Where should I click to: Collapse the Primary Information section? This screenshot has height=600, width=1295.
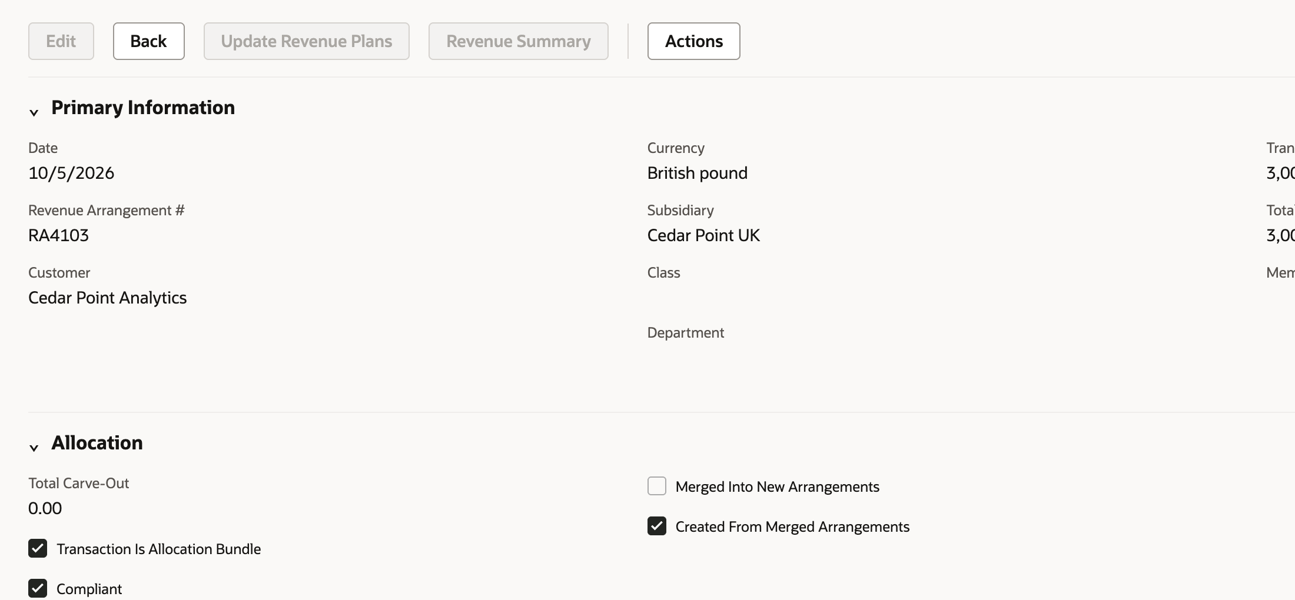pyautogui.click(x=34, y=112)
